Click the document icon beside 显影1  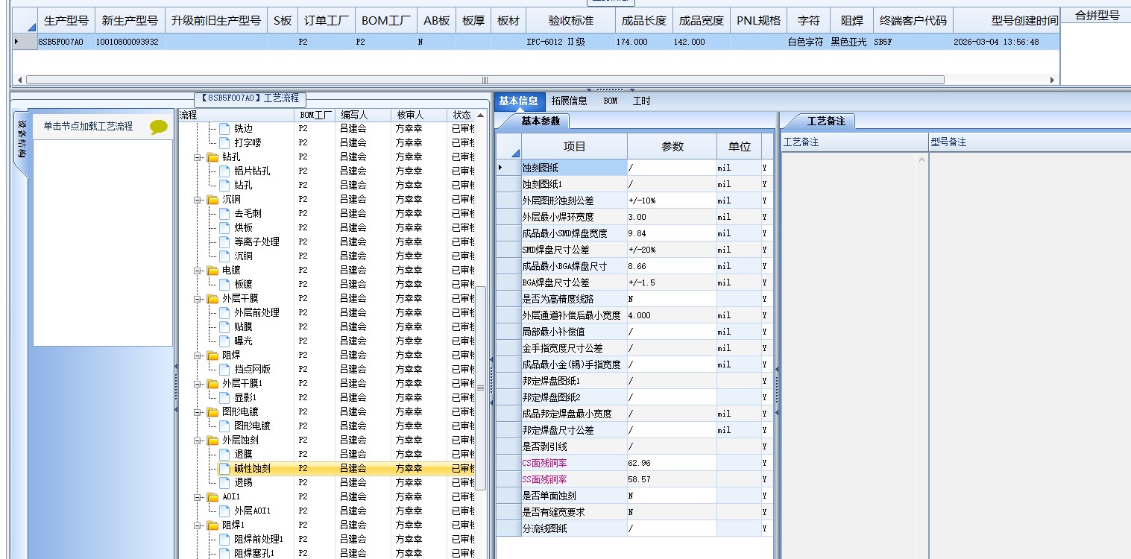pos(224,398)
